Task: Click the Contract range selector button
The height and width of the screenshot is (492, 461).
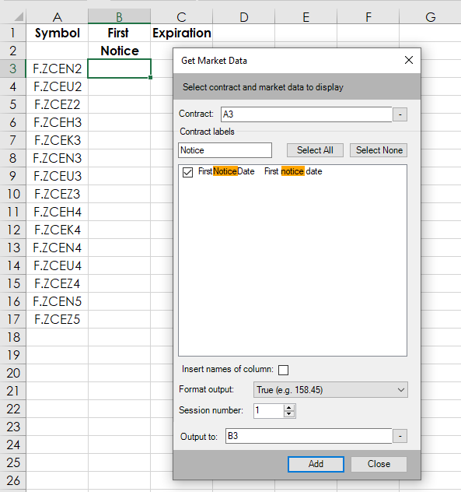Action: [400, 114]
